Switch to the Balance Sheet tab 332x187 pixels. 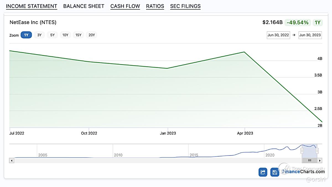pos(84,6)
